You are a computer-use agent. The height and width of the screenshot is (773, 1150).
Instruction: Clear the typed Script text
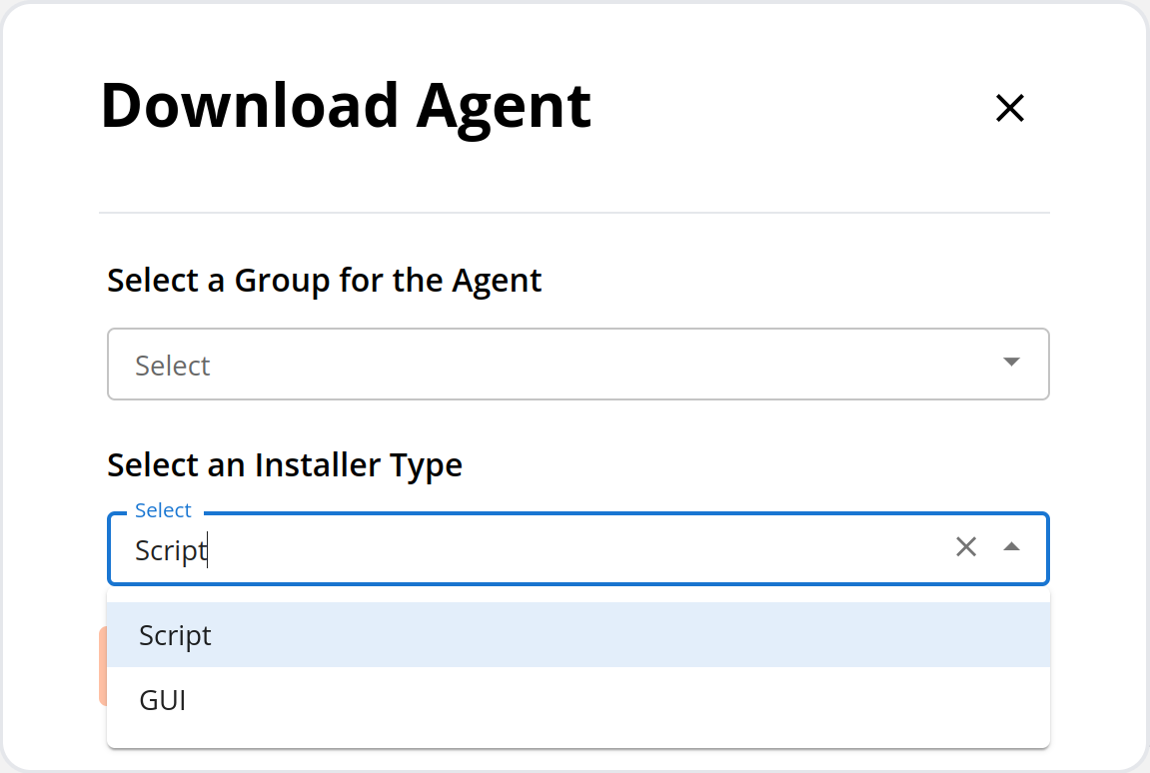(966, 546)
